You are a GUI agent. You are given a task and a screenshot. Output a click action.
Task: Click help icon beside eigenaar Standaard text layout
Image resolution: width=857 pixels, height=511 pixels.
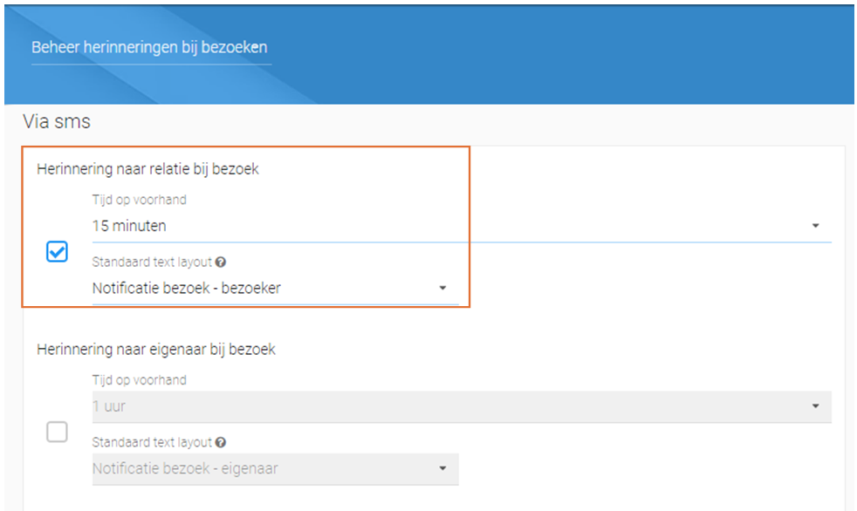[x=220, y=442]
